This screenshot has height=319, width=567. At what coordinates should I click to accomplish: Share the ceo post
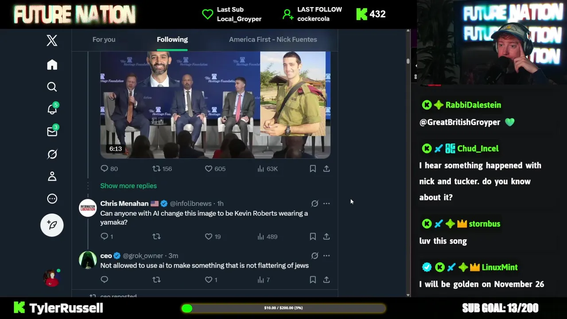coord(326,280)
